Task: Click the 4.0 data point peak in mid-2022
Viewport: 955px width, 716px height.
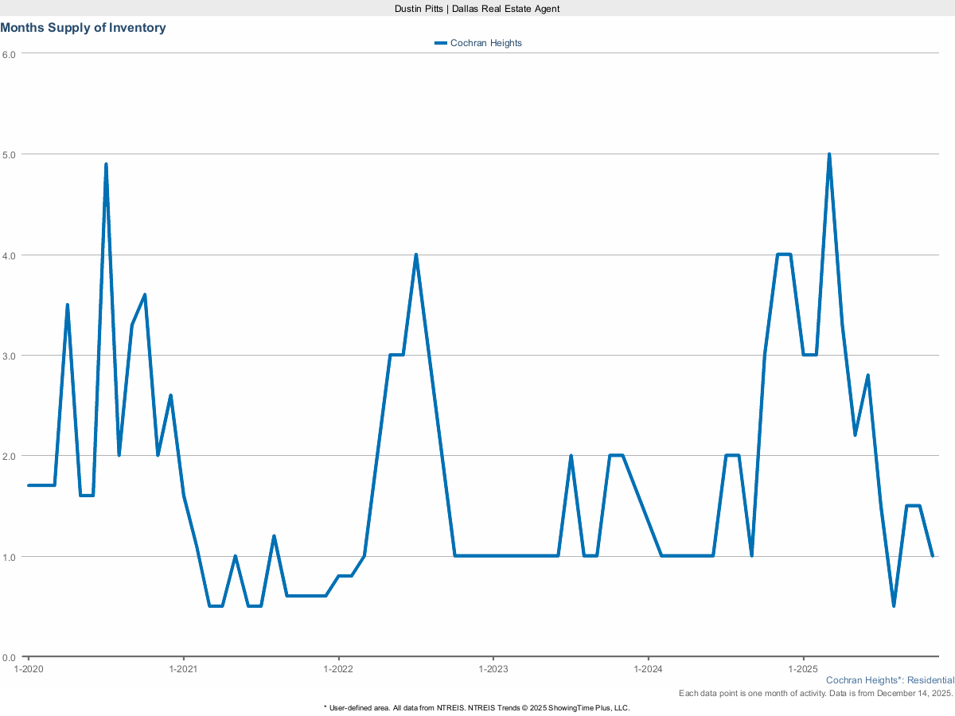Action: 415,253
